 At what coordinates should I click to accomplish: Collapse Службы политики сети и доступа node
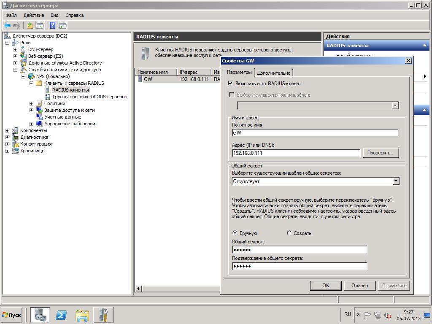16,70
